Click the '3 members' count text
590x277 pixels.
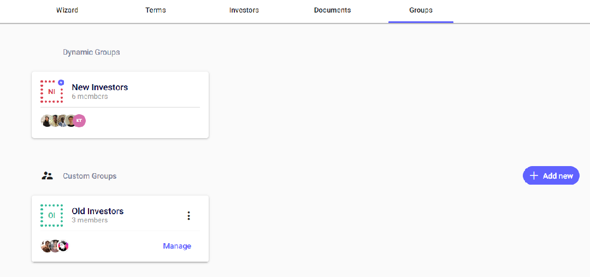pos(90,220)
